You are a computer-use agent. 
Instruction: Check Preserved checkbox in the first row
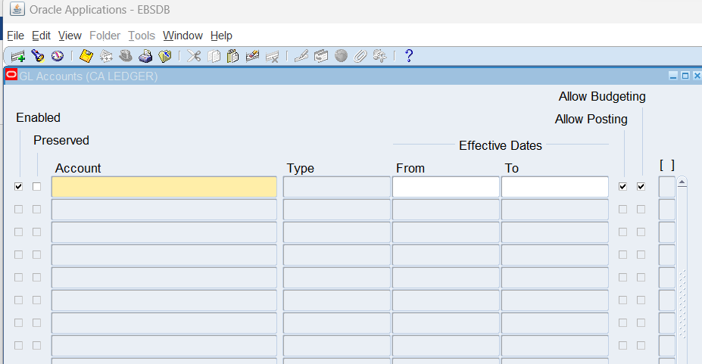(36, 186)
